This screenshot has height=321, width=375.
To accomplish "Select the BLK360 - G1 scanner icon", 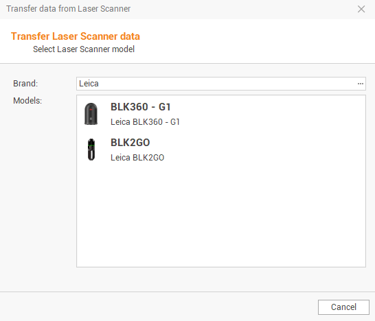I will coord(91,114).
